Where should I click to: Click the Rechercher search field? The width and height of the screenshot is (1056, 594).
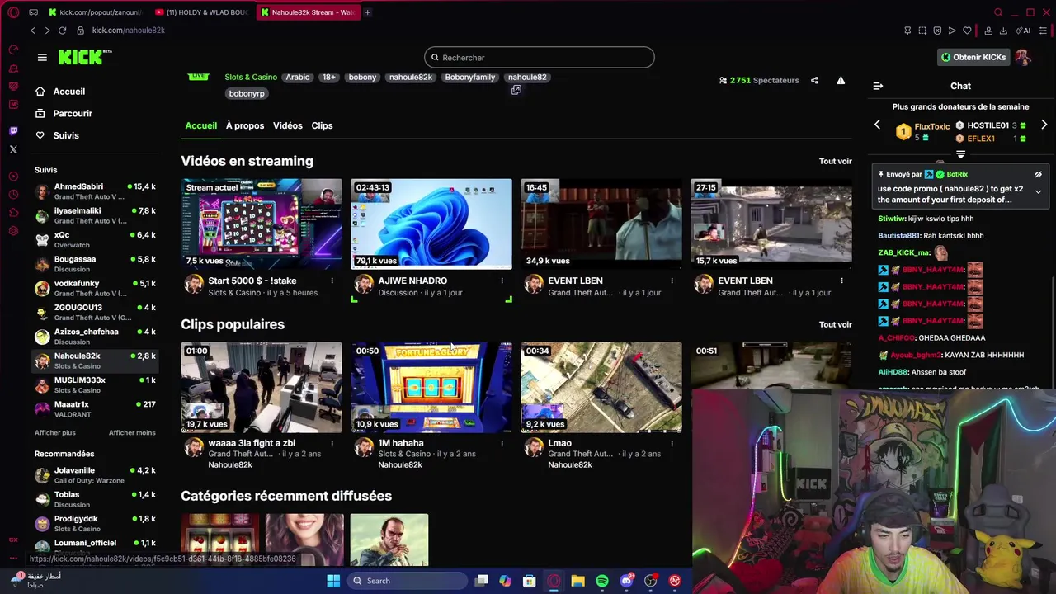tap(540, 57)
